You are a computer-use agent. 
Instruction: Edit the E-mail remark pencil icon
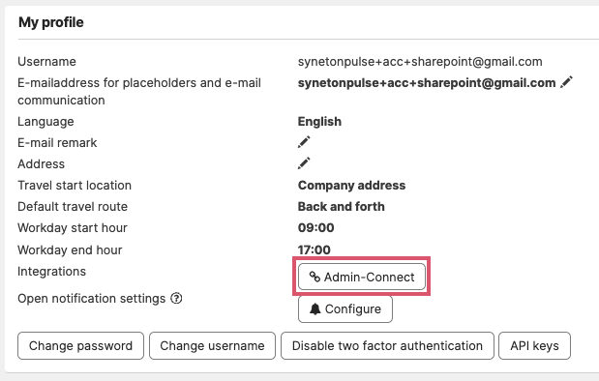click(304, 142)
